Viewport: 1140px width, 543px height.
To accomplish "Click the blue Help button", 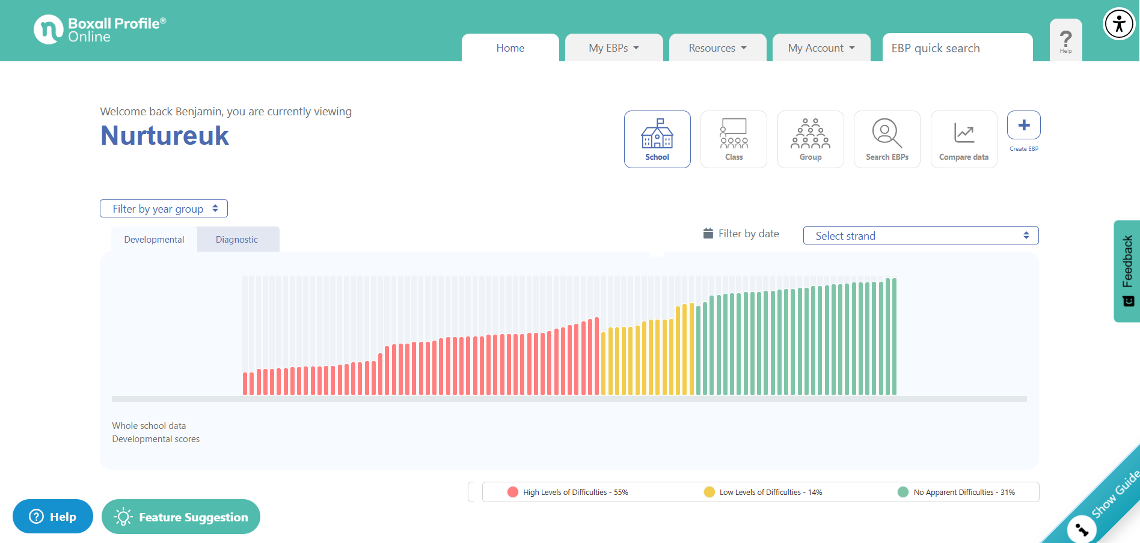I will 53,517.
